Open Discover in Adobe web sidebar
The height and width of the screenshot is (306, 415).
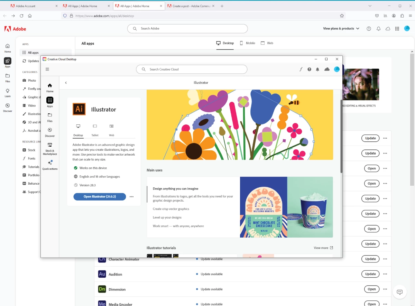click(x=8, y=108)
